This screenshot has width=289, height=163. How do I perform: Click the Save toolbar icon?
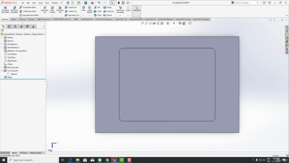click(85, 3)
